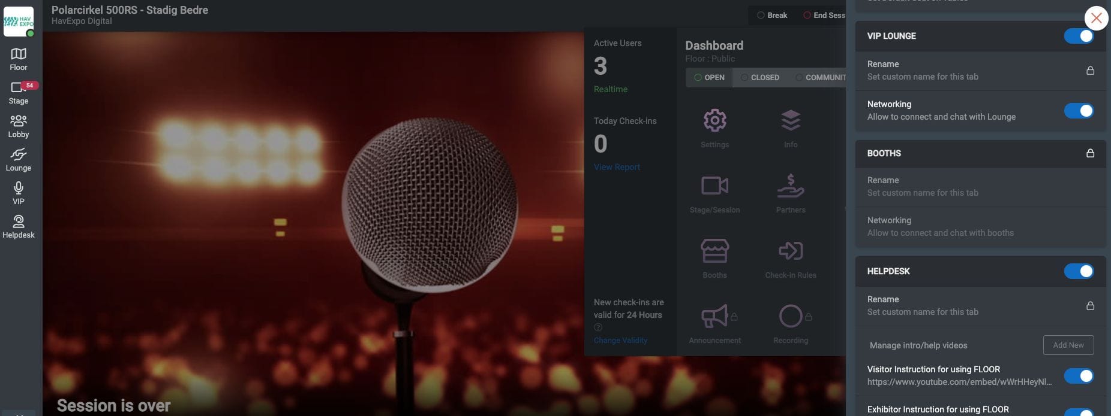Toggle VIP Lounge Networking switch
1111x416 pixels.
point(1079,111)
